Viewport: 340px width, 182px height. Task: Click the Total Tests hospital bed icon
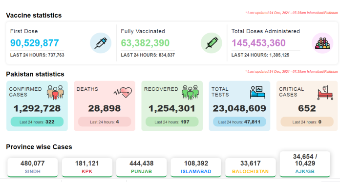point(257,92)
